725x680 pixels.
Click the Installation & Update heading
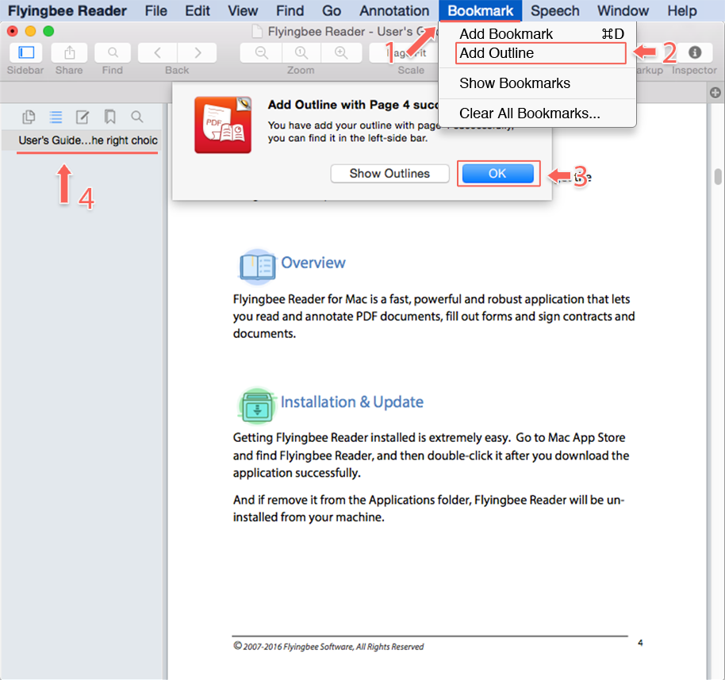tap(352, 402)
